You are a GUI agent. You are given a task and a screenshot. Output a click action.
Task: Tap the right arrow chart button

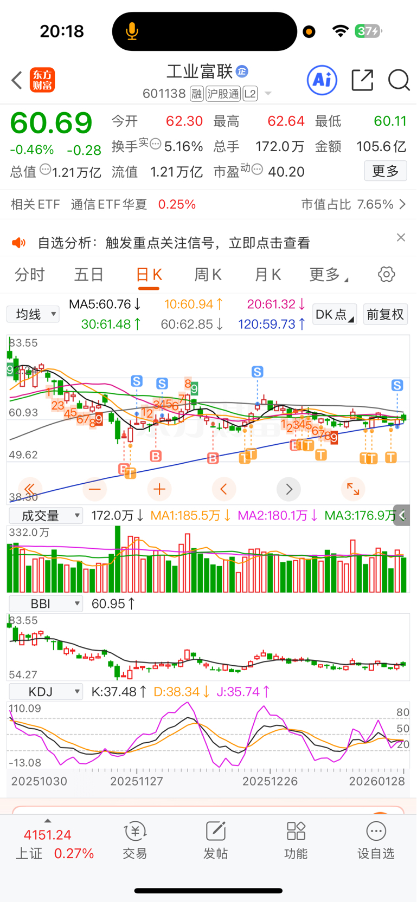(288, 489)
